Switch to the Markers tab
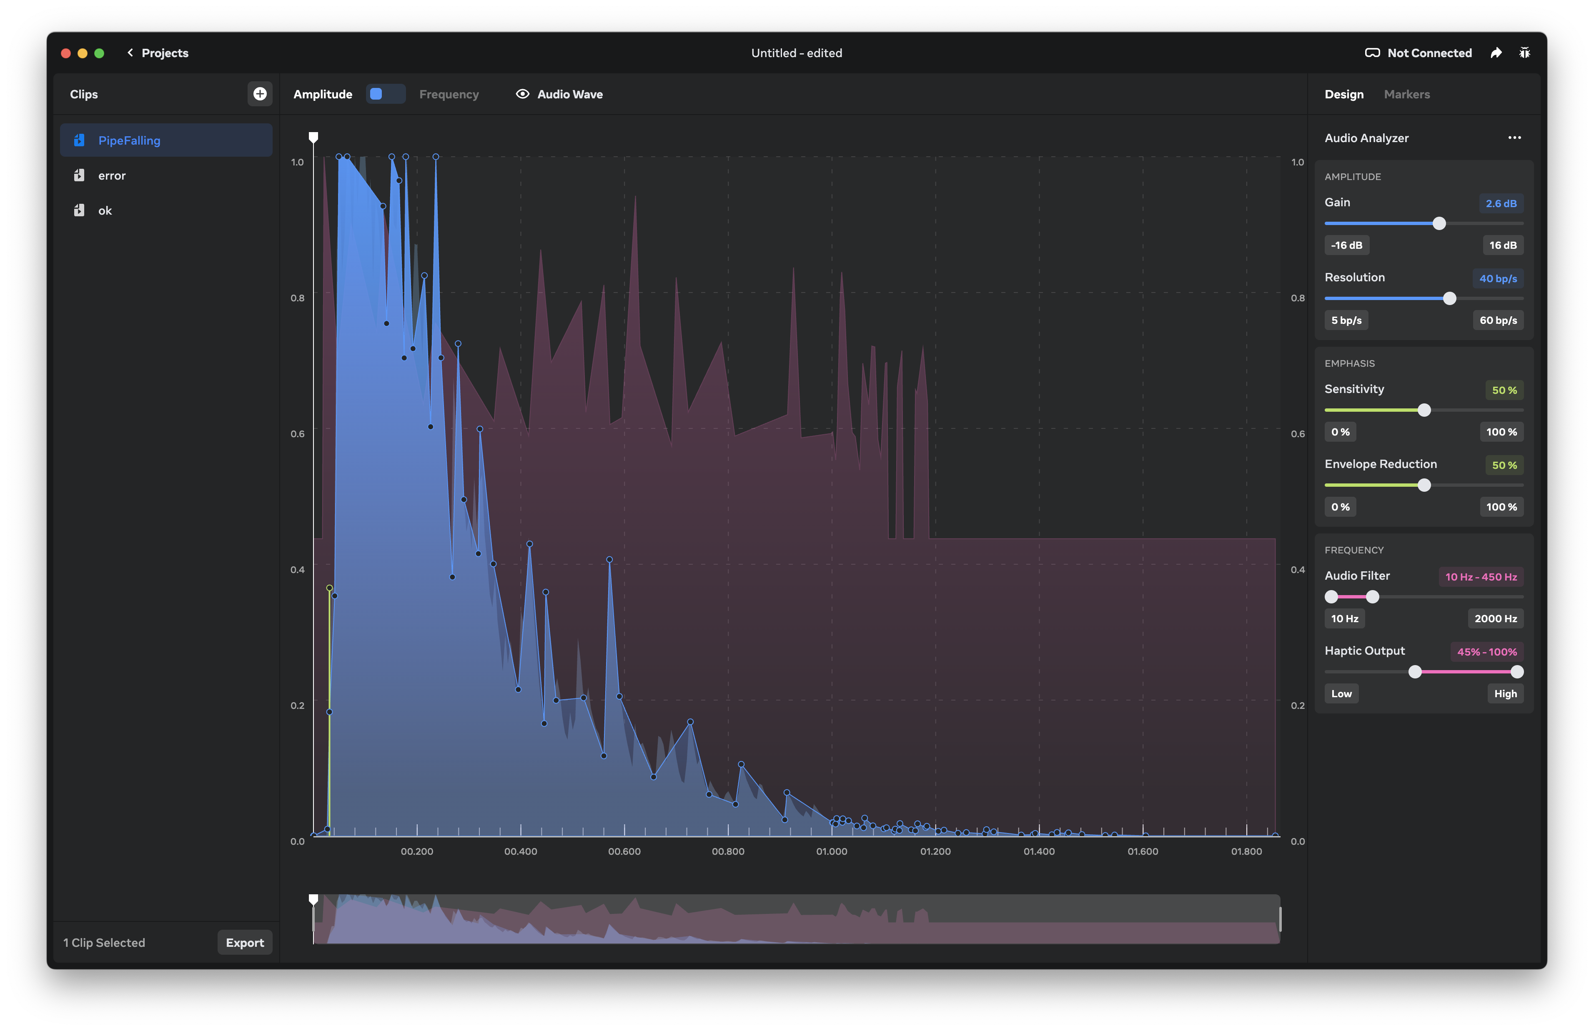 click(1406, 95)
